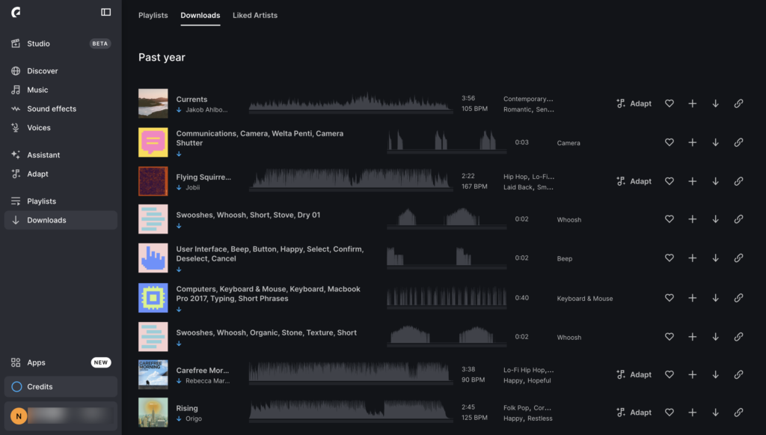This screenshot has height=435, width=766.
Task: Copy link for Flying Squirrel track
Action: coord(738,181)
